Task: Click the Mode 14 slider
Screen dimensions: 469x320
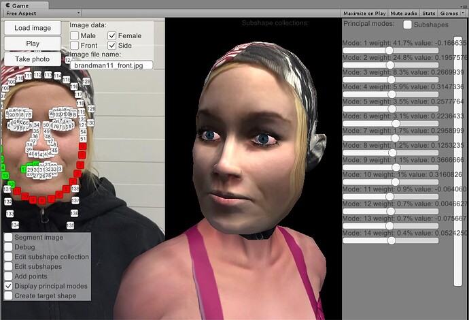Action: coord(391,240)
